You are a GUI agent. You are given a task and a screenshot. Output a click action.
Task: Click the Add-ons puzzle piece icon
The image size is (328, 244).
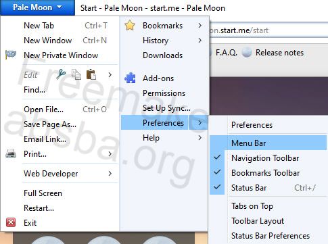[130, 78]
